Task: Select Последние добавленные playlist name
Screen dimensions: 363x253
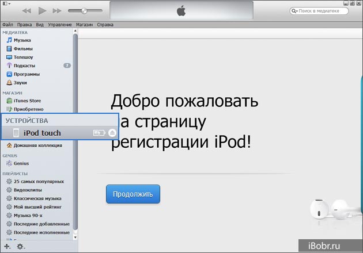Action: pyautogui.click(x=41, y=224)
